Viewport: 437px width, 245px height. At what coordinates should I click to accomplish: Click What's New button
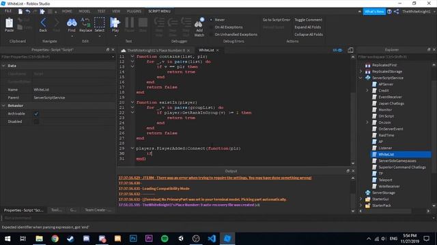[374, 12]
